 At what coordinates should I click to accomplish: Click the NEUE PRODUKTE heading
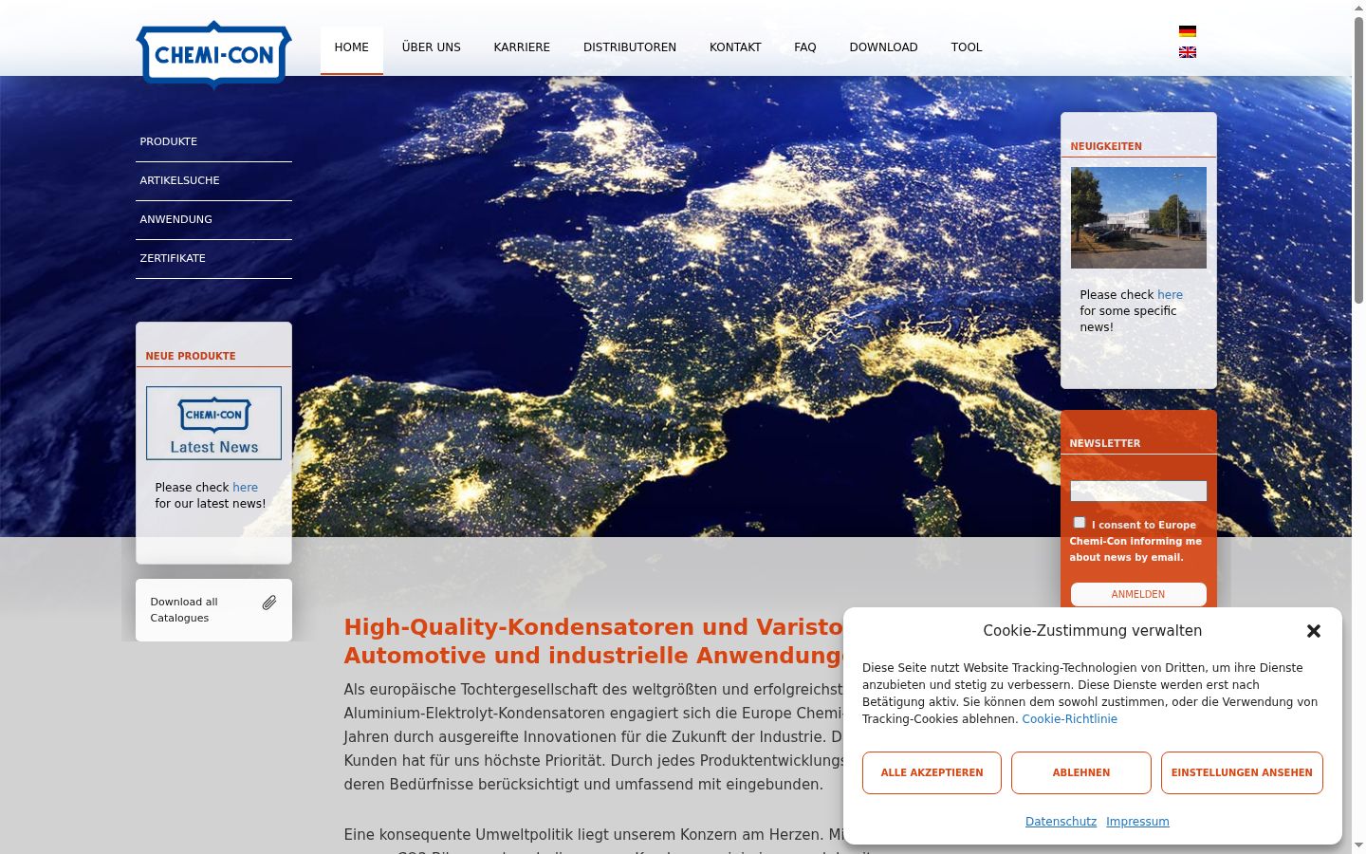click(x=191, y=357)
